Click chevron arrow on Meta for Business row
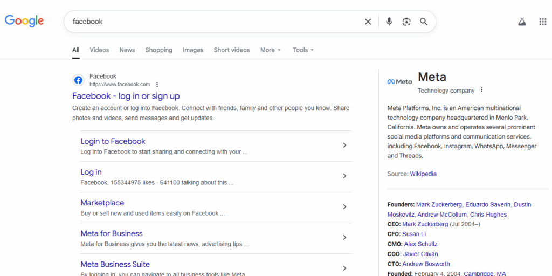552x276 pixels. 344,238
